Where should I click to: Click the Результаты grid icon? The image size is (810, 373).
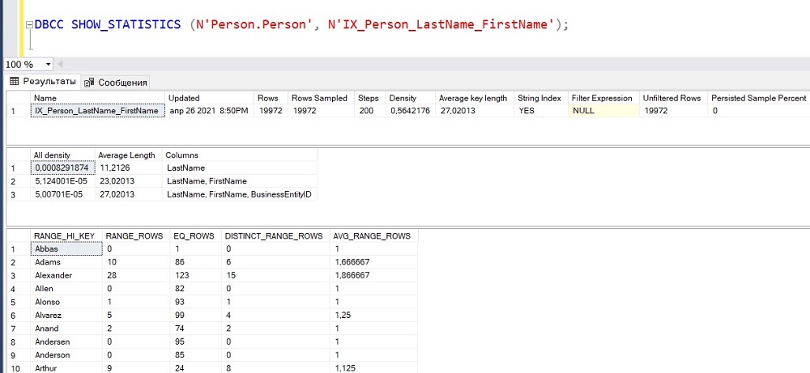[13, 82]
